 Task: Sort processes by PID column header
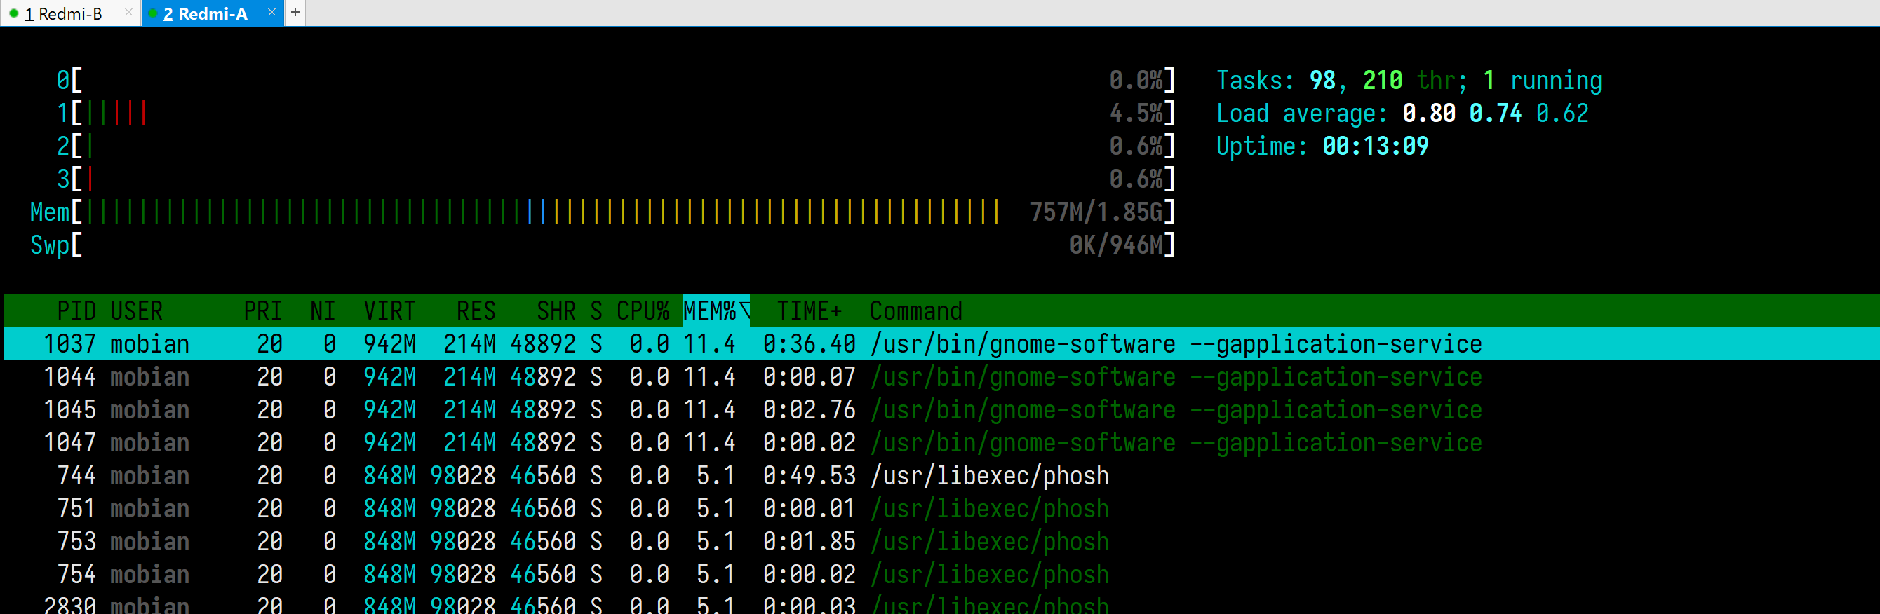click(76, 311)
